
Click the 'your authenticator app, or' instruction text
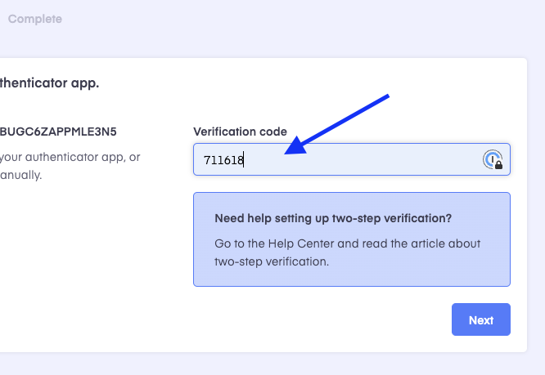point(70,157)
